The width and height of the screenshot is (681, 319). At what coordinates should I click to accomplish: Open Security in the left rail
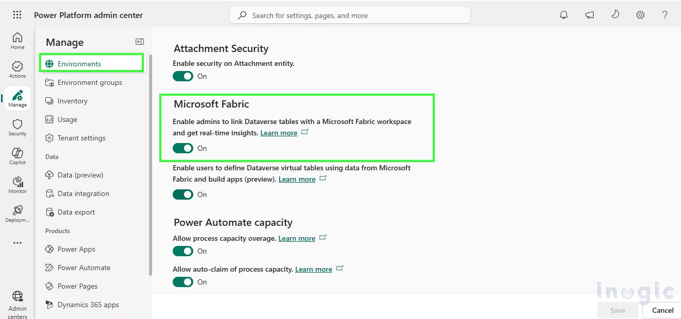click(17, 127)
